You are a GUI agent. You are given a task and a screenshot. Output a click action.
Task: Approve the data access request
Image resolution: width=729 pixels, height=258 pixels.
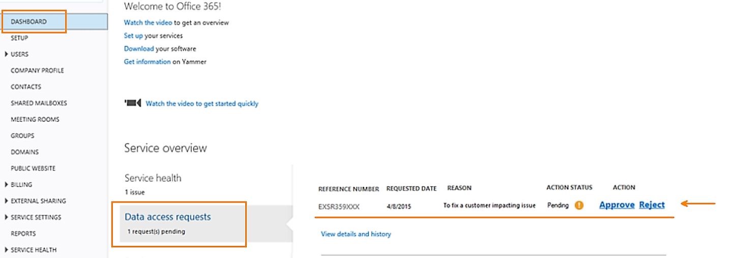click(617, 205)
